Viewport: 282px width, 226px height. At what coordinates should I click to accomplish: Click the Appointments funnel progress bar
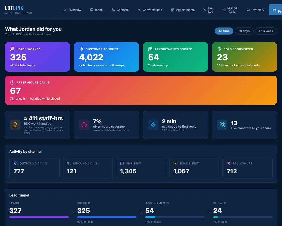click(x=175, y=217)
